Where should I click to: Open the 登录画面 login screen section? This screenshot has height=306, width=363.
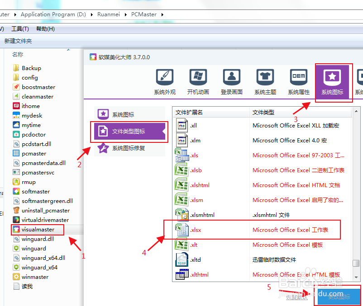pos(231,82)
